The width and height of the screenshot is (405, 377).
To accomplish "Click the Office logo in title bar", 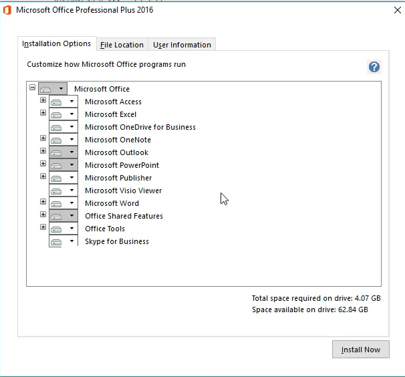I will 7,10.
